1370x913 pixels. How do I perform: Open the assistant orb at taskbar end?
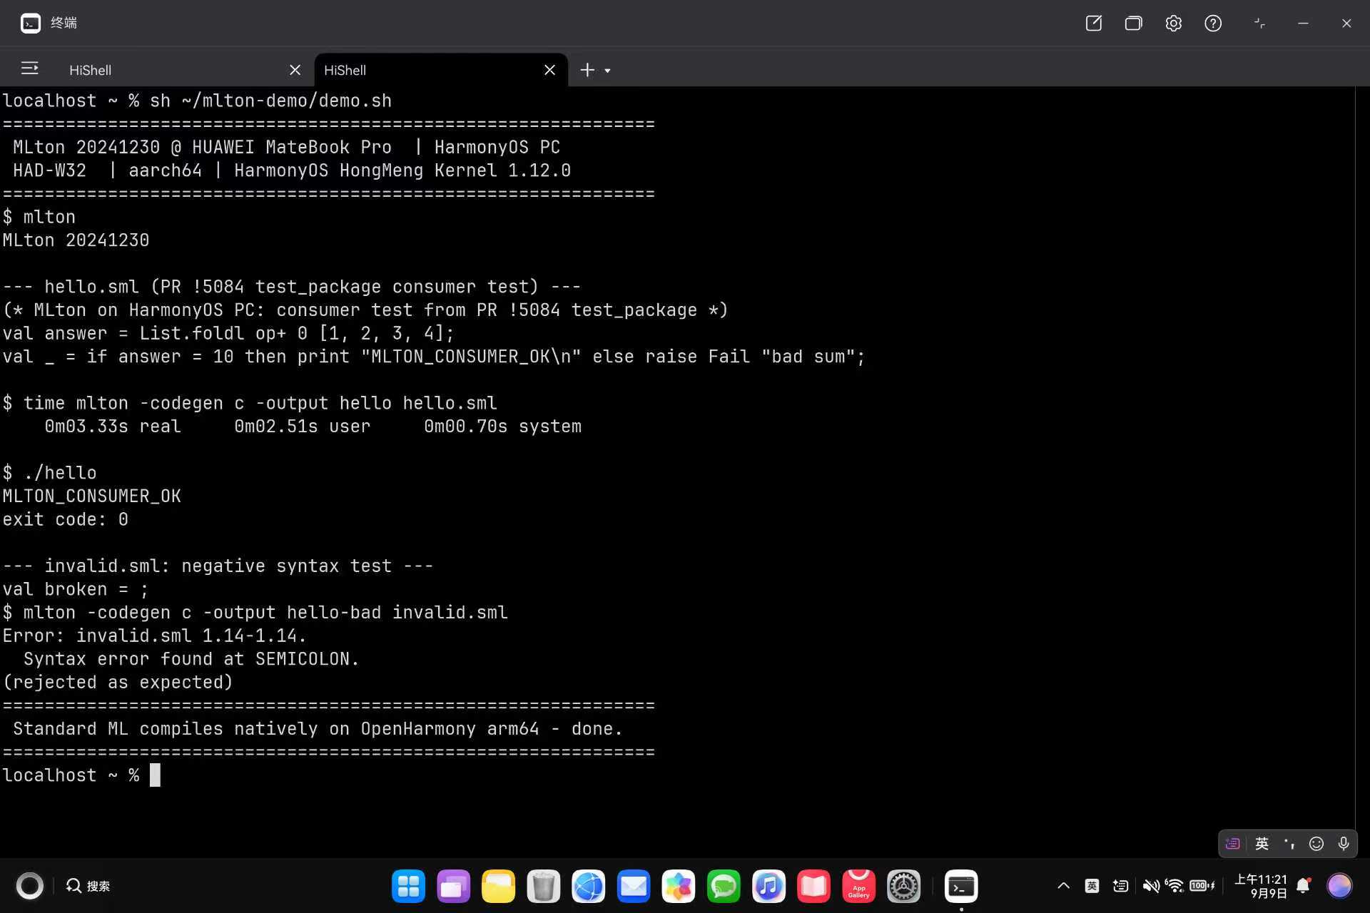1339,886
